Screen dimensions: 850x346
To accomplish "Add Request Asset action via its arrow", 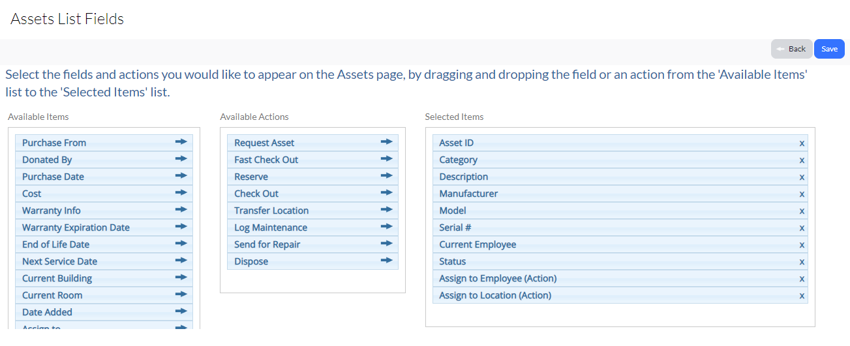I will [x=387, y=141].
